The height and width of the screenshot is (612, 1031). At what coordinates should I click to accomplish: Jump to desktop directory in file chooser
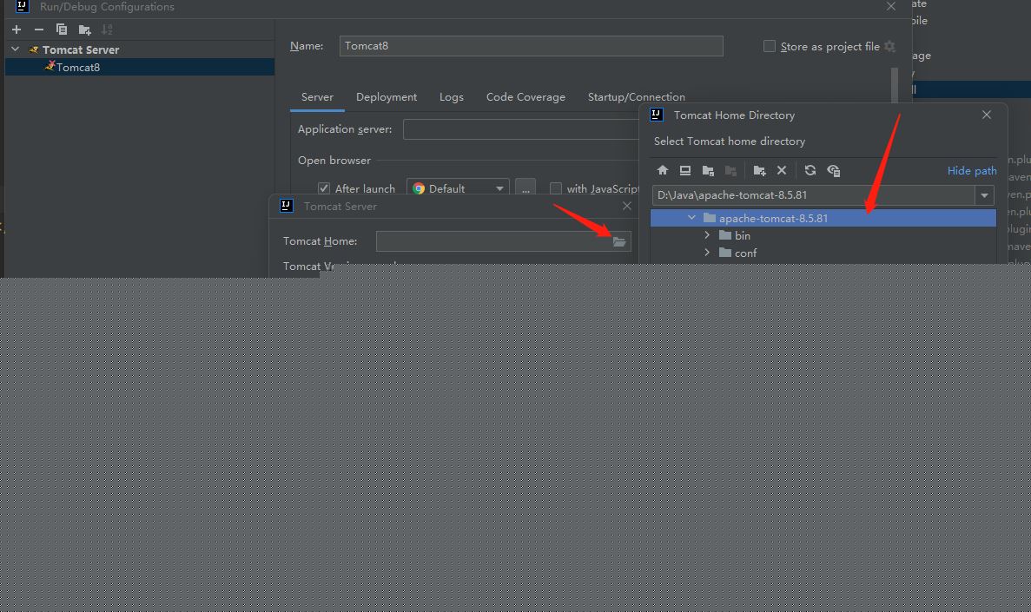pos(684,170)
